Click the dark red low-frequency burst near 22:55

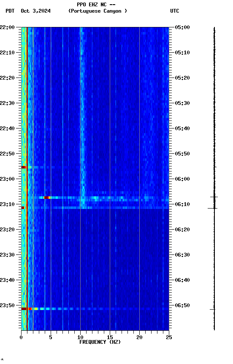pyautogui.click(x=24, y=167)
